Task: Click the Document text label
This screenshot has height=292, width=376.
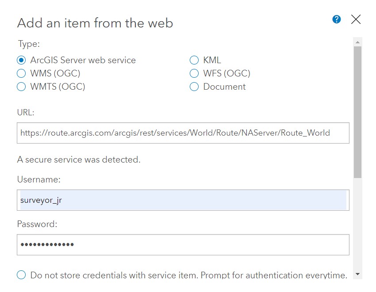Action: coord(224,87)
